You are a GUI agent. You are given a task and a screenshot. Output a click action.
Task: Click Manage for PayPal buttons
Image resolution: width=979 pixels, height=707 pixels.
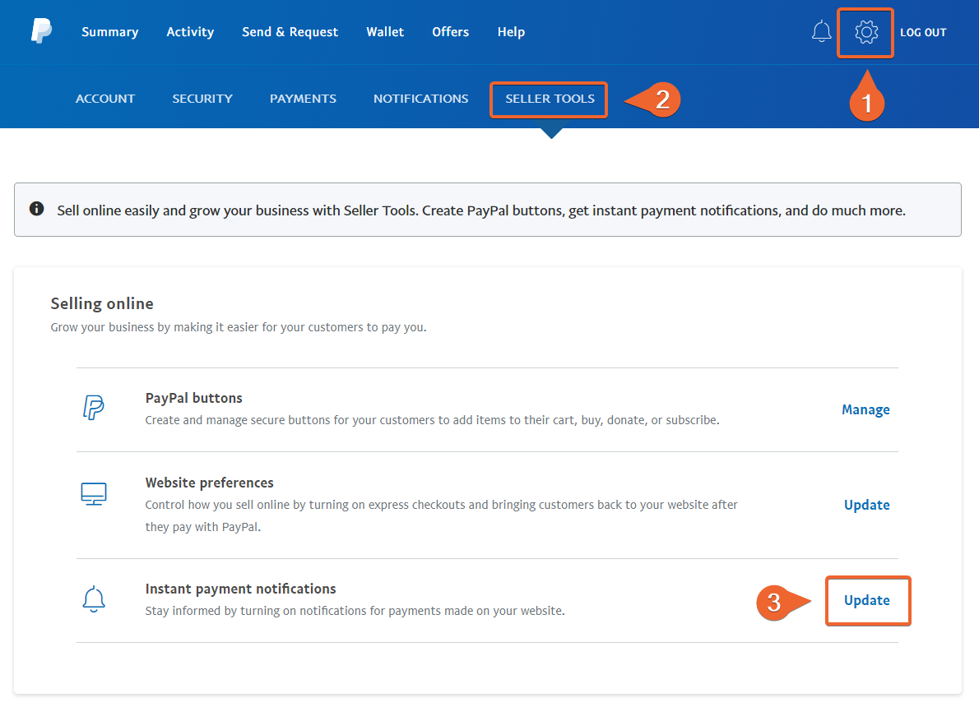(x=865, y=409)
